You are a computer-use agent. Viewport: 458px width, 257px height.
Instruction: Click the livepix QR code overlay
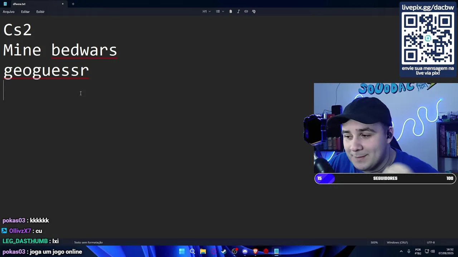[x=428, y=38]
